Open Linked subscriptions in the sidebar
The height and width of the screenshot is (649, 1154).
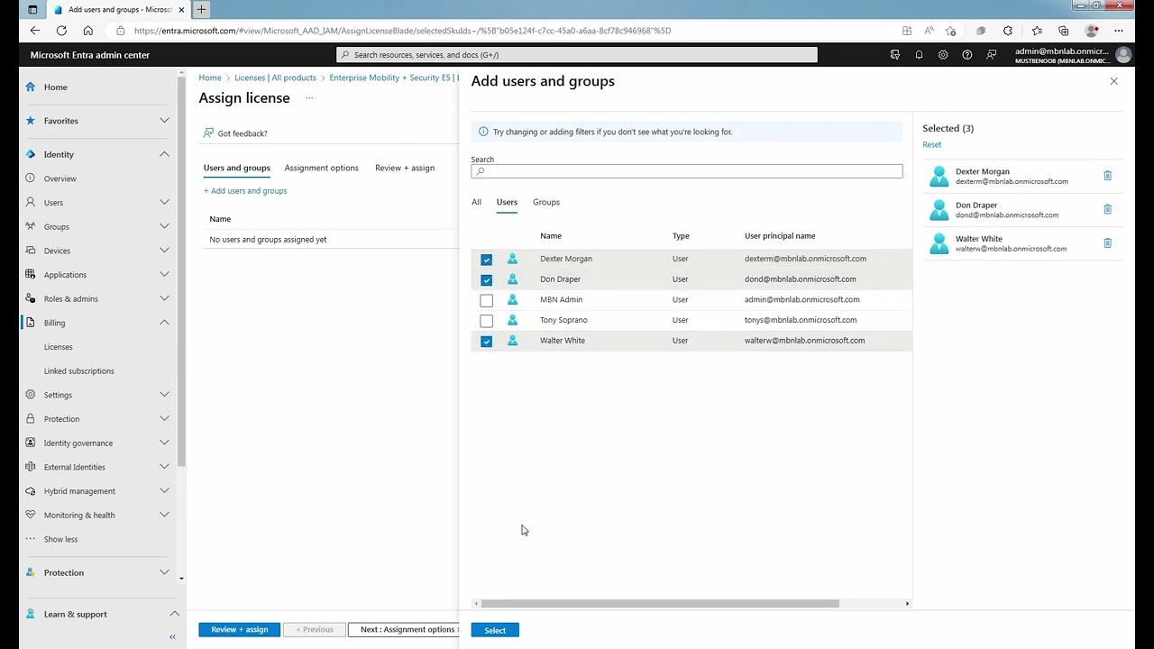(x=79, y=370)
